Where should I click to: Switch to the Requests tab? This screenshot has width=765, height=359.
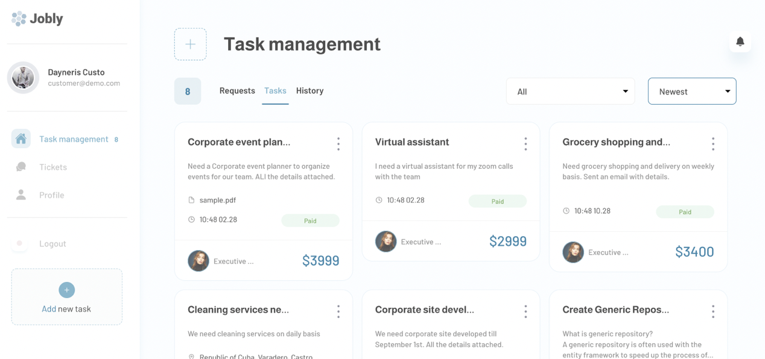click(x=237, y=90)
